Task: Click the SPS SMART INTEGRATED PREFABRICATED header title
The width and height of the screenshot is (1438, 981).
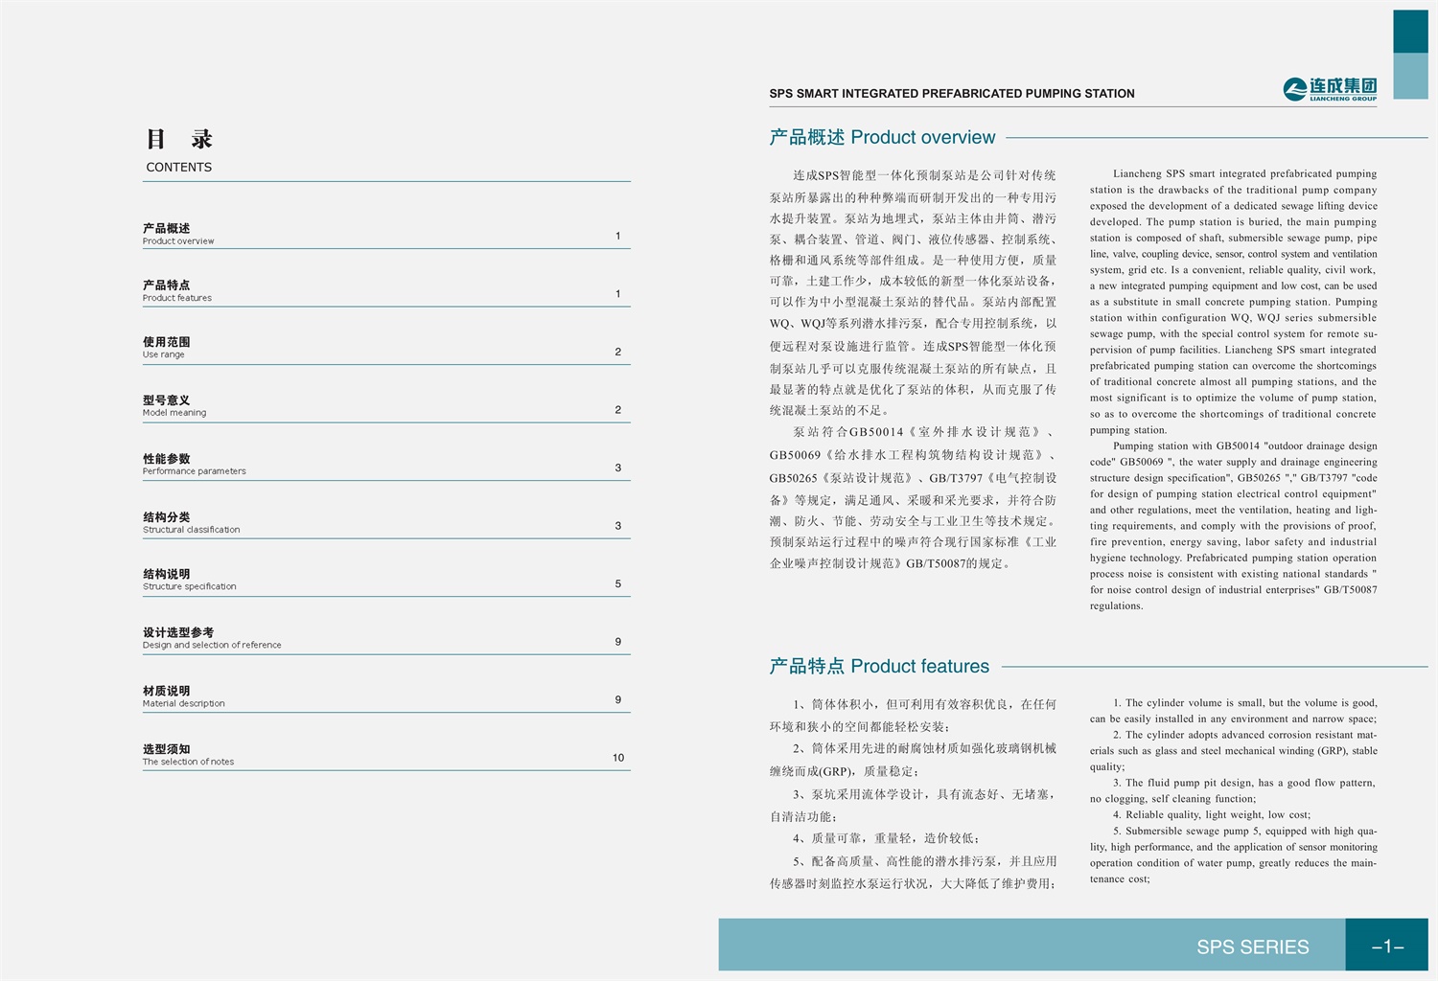Action: click(951, 93)
